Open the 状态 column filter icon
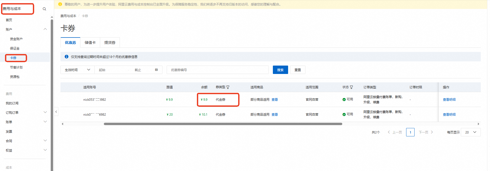The image size is (490, 171). (351, 87)
